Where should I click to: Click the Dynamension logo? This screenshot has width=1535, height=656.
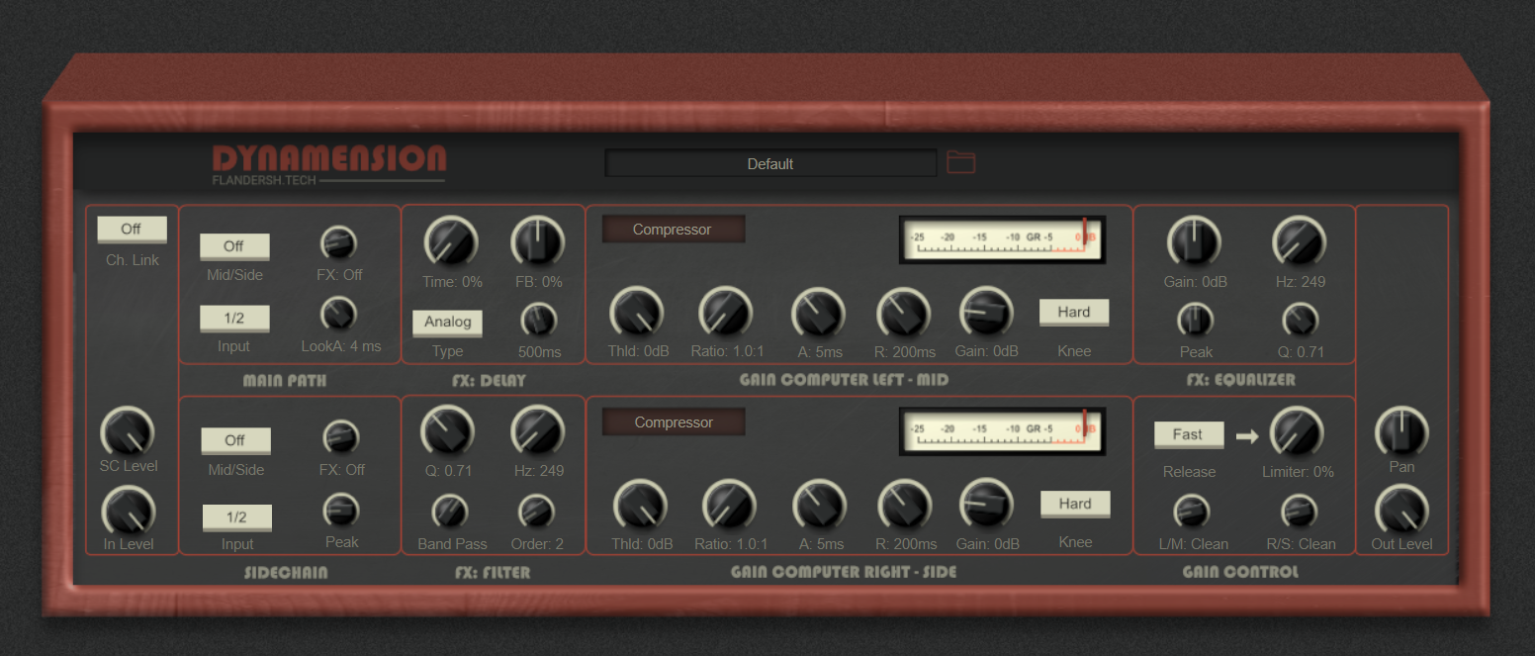(329, 163)
